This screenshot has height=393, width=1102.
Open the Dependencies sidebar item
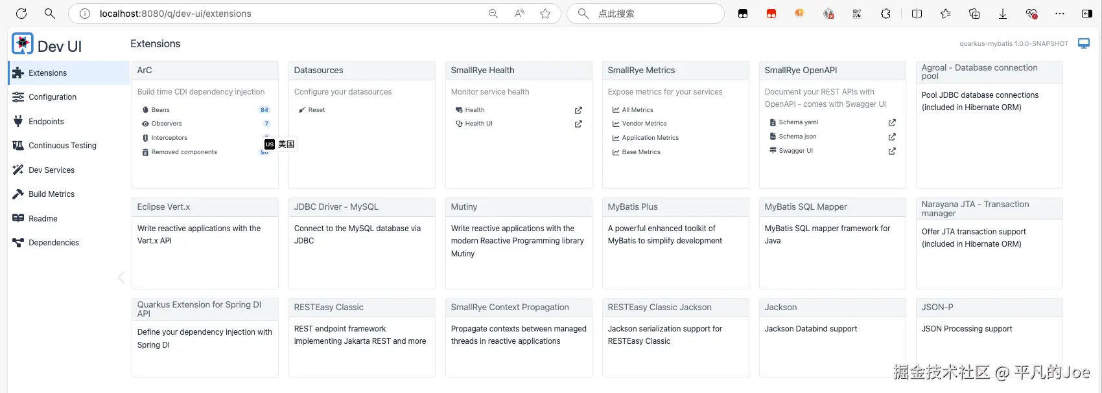tap(69, 243)
